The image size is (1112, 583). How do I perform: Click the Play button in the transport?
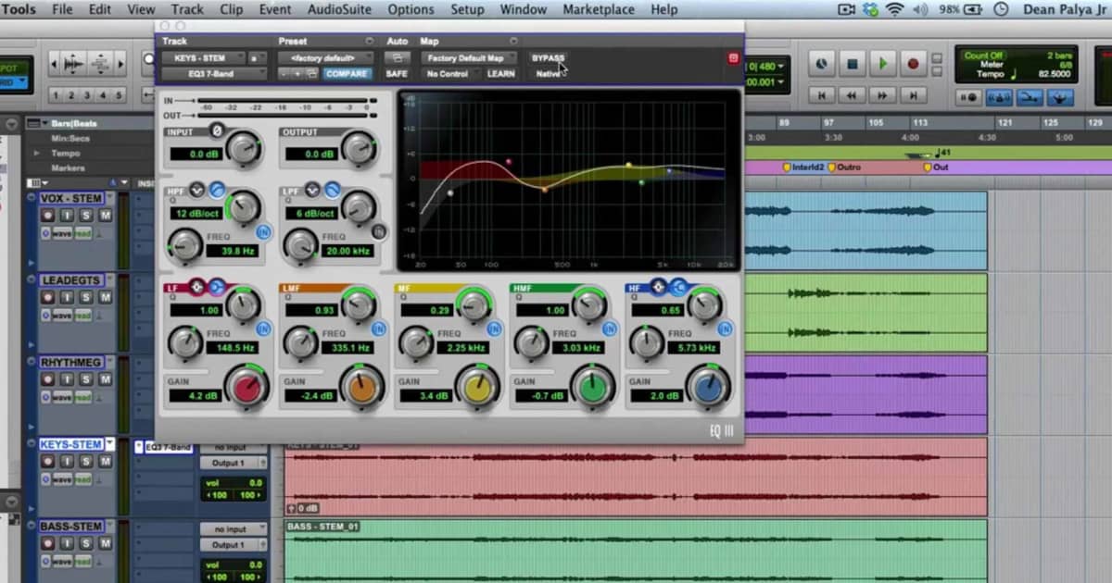881,63
